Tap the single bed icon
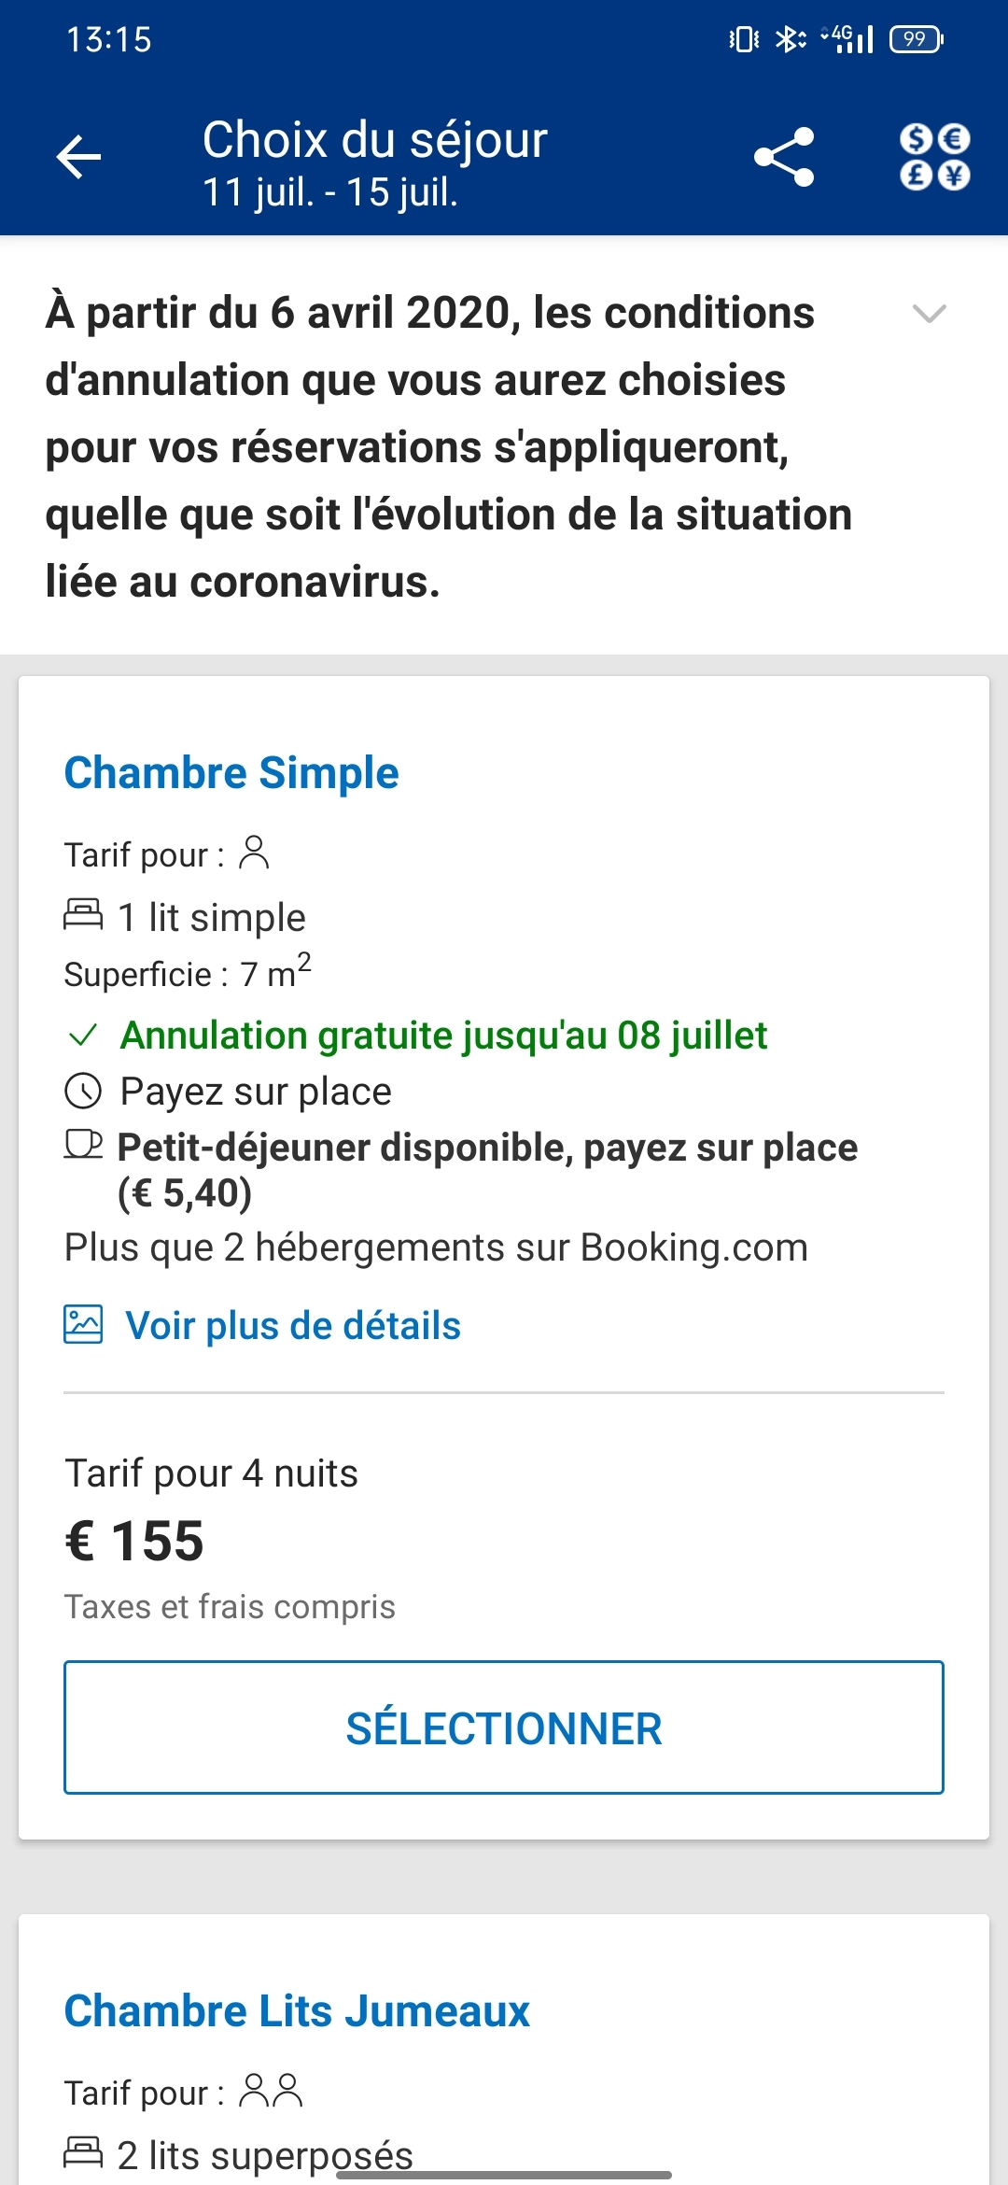This screenshot has height=2185, width=1008. pos(83,914)
